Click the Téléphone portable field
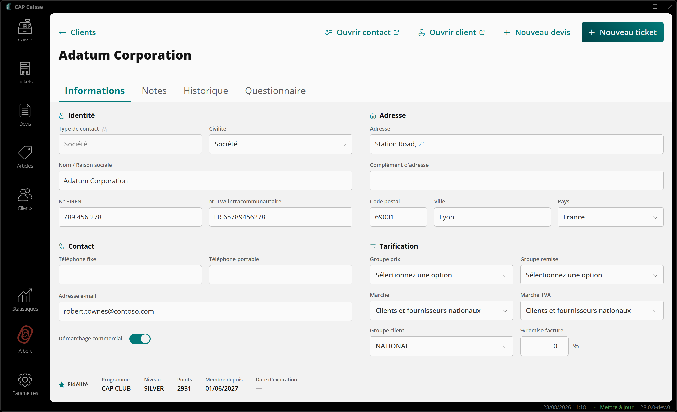677x412 pixels. tap(281, 275)
